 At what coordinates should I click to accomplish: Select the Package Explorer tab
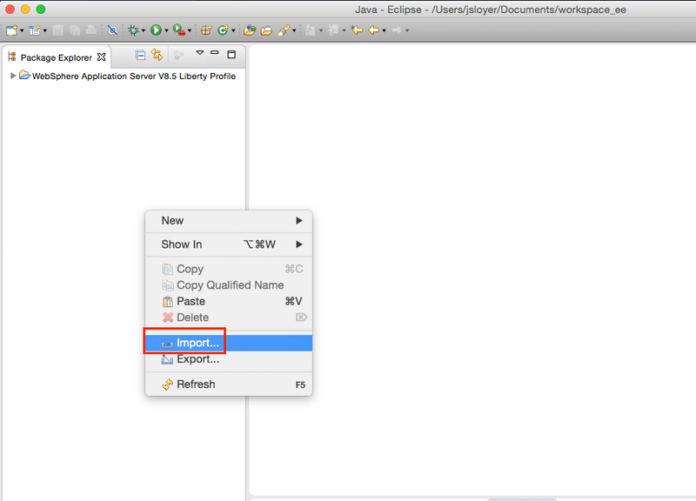tap(56, 57)
